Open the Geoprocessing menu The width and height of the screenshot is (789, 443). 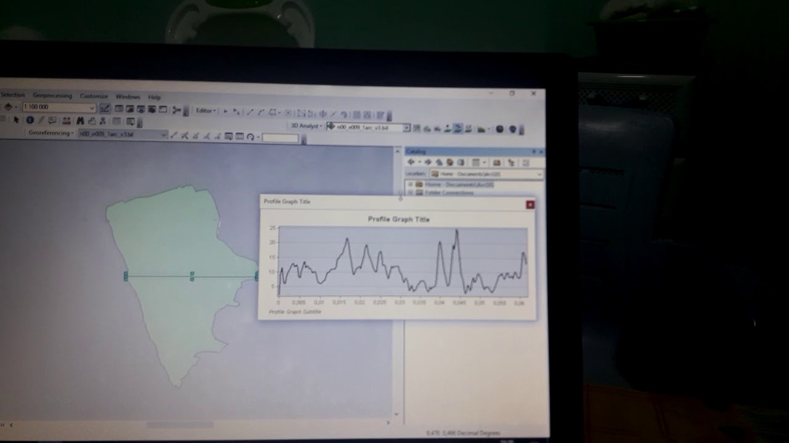(x=52, y=96)
